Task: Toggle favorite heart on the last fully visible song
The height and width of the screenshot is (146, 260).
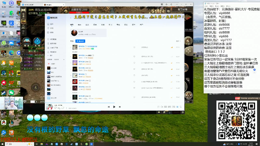Action: pos(134,97)
